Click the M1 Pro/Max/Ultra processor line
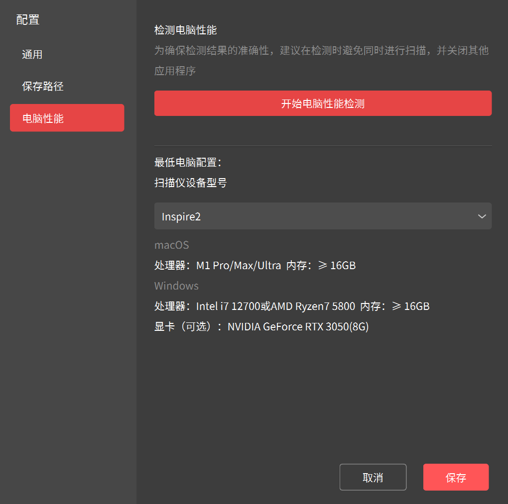 (218, 266)
